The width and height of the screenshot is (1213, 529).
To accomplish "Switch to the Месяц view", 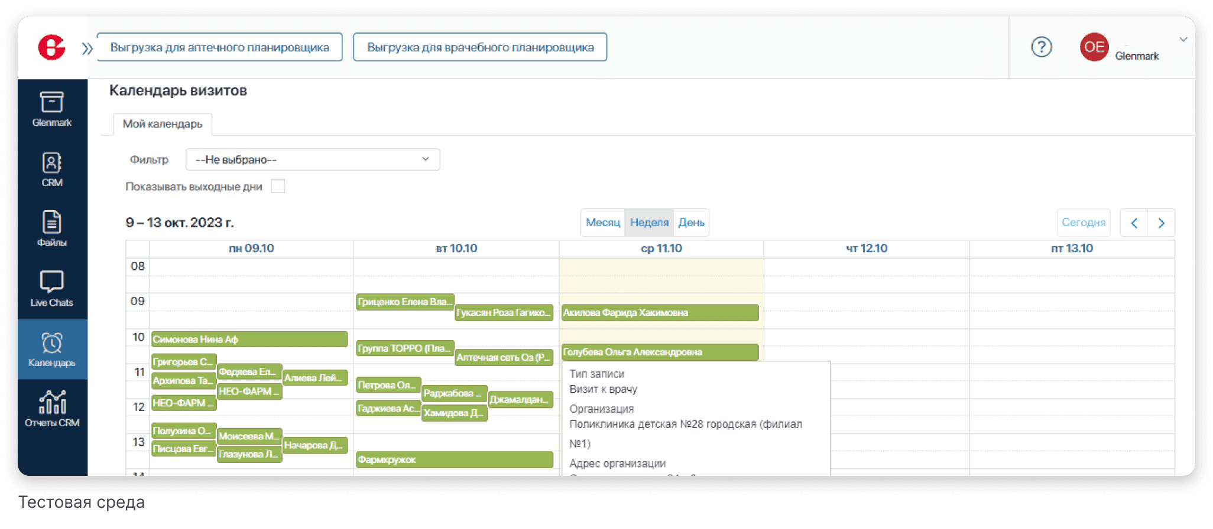I will pyautogui.click(x=602, y=223).
